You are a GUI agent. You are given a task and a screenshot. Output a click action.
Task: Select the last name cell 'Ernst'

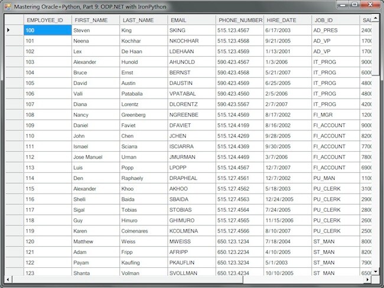pos(144,73)
